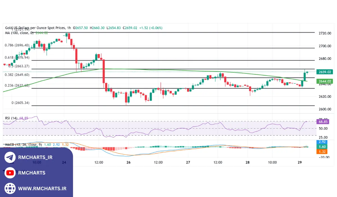Select the 0.382 (2649.60) Fibonacci level label
This screenshot has width=337, height=197.
(x=17, y=75)
